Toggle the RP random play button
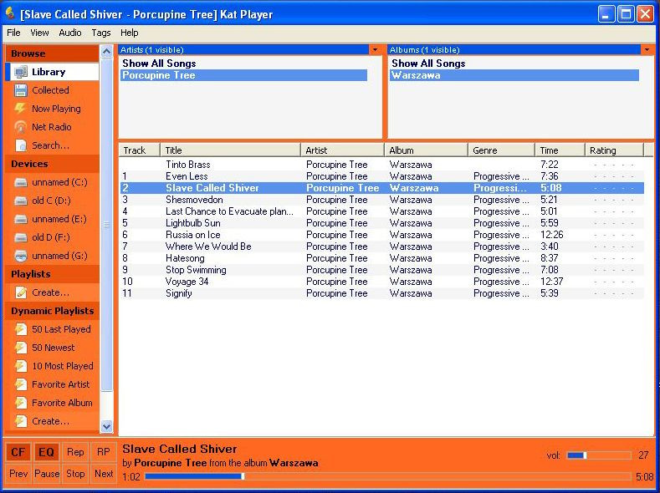The image size is (660, 493). click(x=104, y=452)
